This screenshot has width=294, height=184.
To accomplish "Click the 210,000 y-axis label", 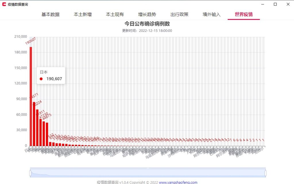I will pyautogui.click(x=21, y=36).
